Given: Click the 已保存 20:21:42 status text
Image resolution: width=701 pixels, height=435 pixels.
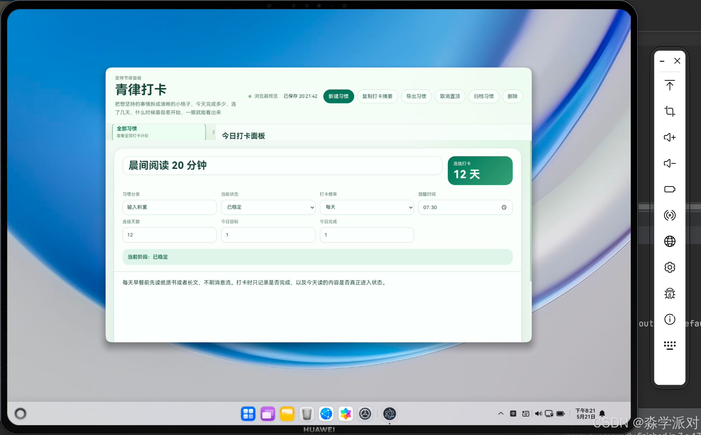Looking at the screenshot, I should [x=300, y=96].
